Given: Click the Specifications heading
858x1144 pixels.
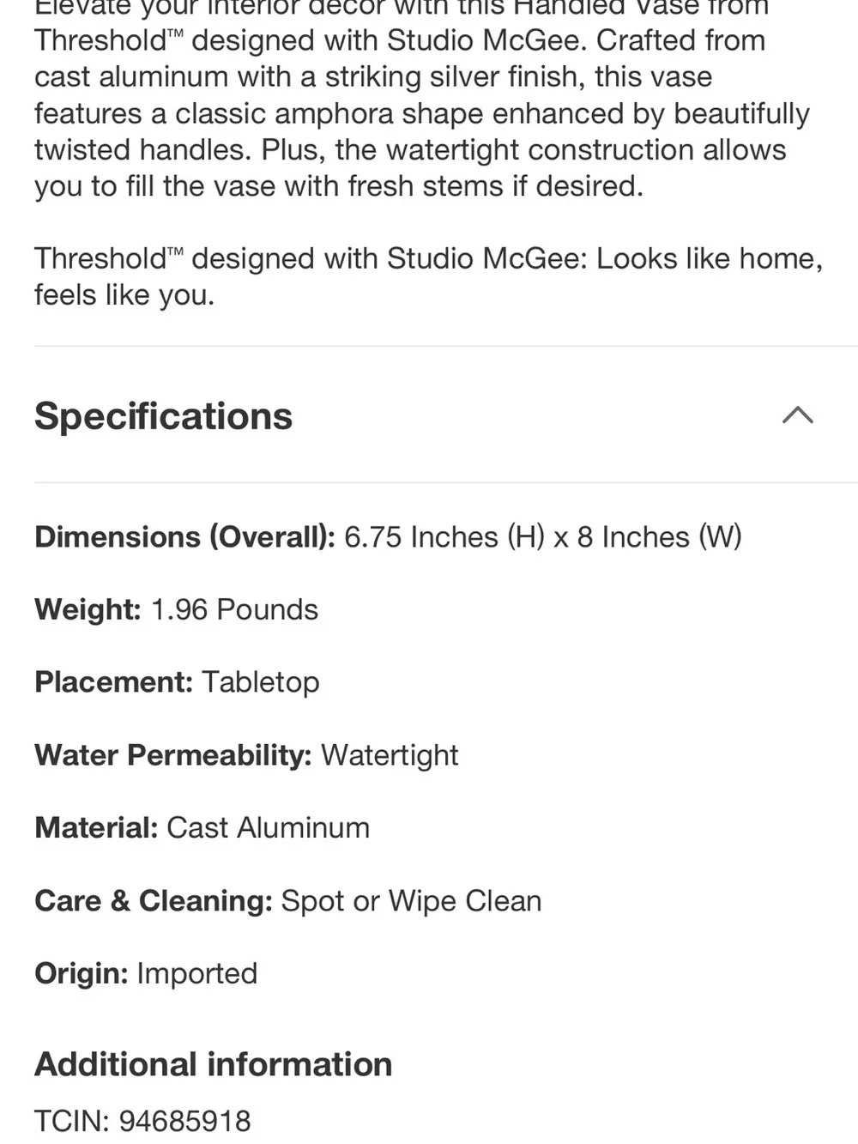Looking at the screenshot, I should (x=163, y=416).
